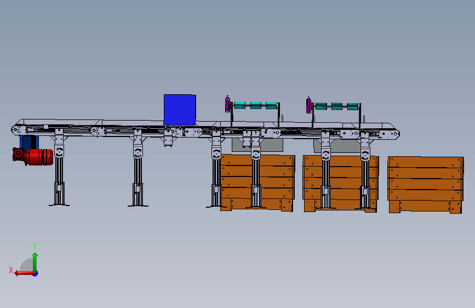Select the leftmost conveyor support leg
The width and height of the screenshot is (475, 308).
point(59,167)
